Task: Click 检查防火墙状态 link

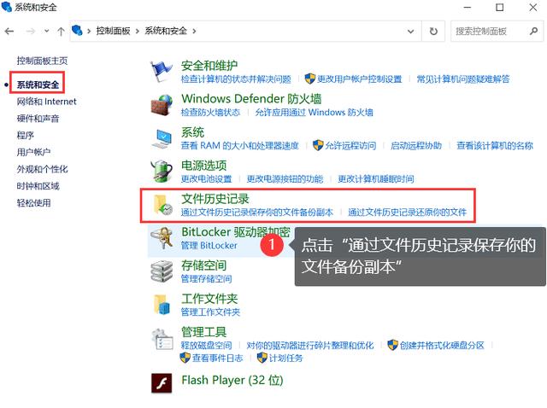Action: [211, 113]
